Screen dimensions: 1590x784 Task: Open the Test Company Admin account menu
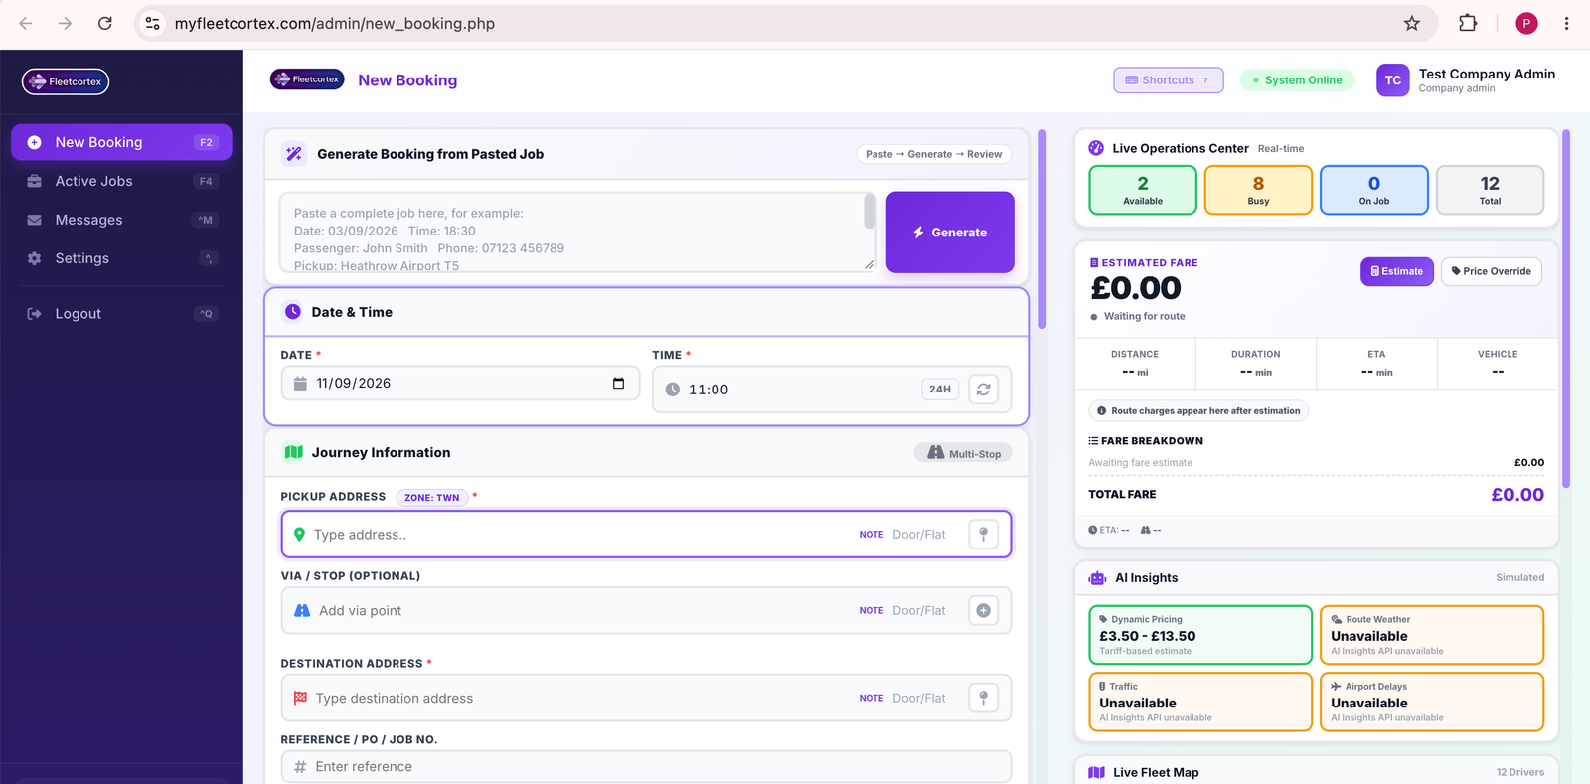click(x=1466, y=80)
